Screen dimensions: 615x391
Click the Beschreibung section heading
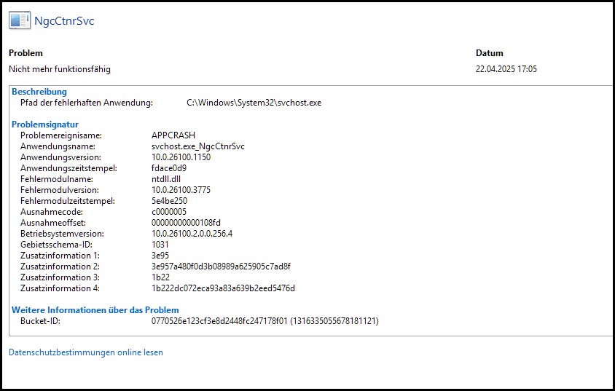coord(39,92)
